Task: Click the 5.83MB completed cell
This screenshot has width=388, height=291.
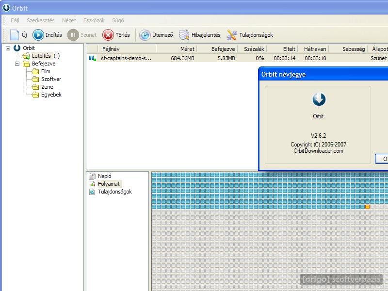Action: [226, 58]
